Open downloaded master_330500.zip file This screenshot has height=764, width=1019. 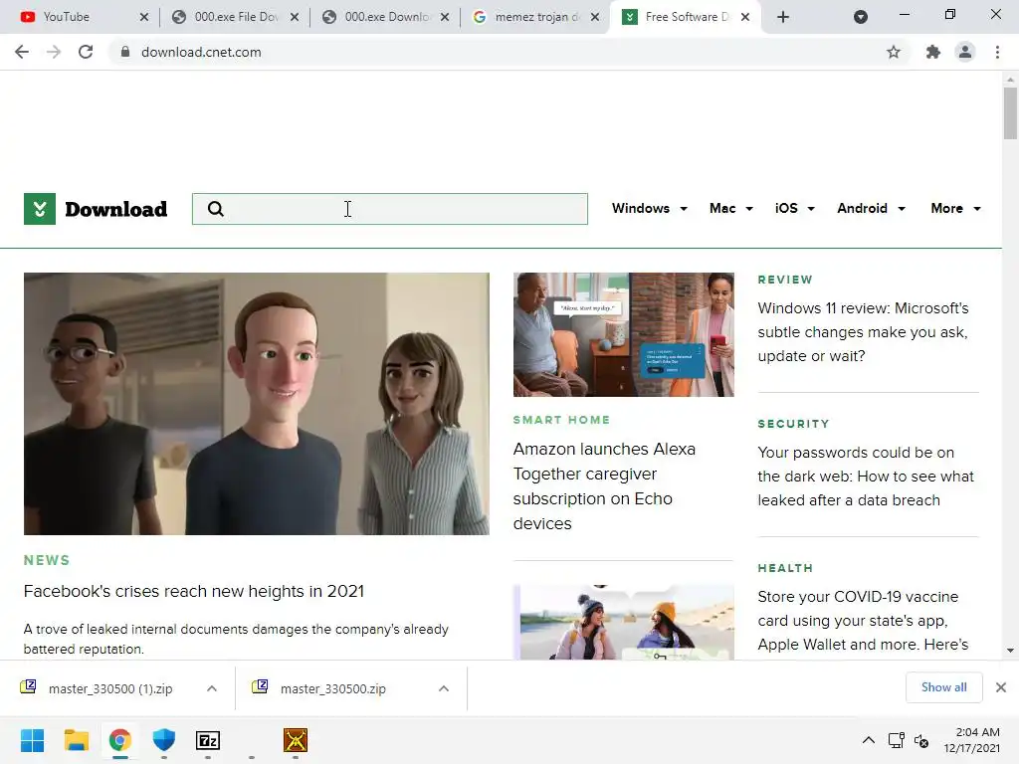click(331, 688)
